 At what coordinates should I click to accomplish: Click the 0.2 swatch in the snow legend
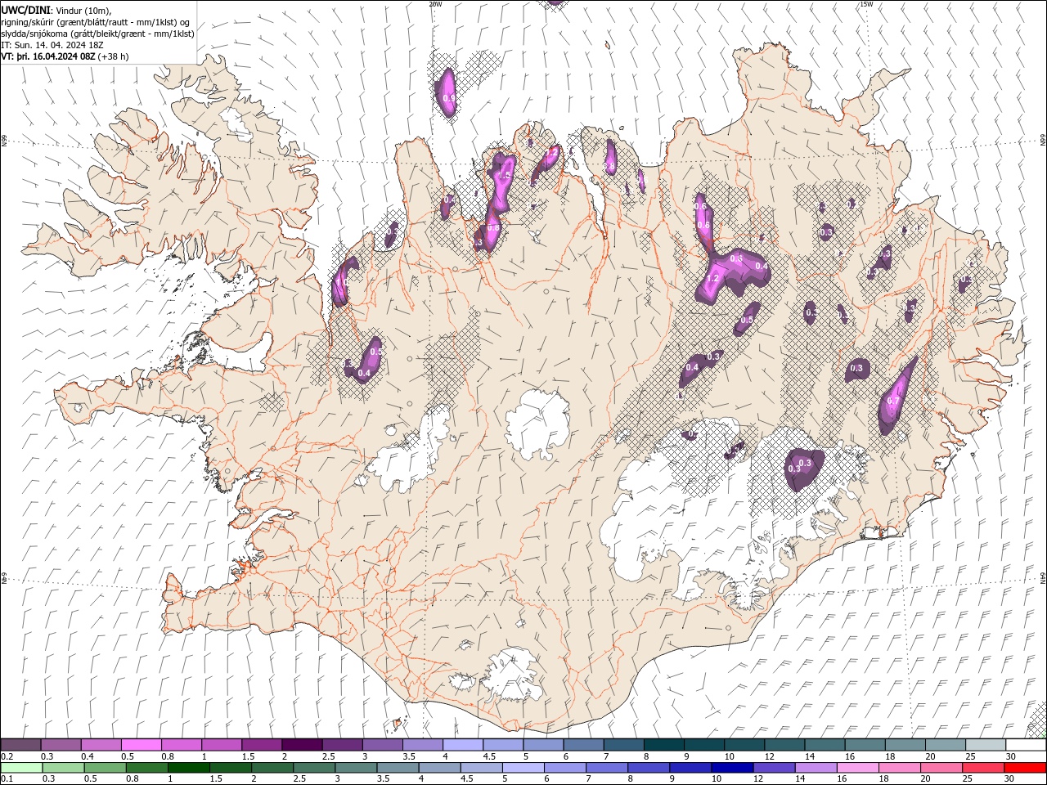tap(20, 745)
